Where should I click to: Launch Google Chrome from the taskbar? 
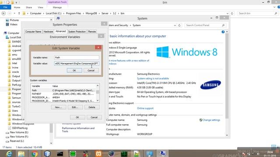point(35,154)
